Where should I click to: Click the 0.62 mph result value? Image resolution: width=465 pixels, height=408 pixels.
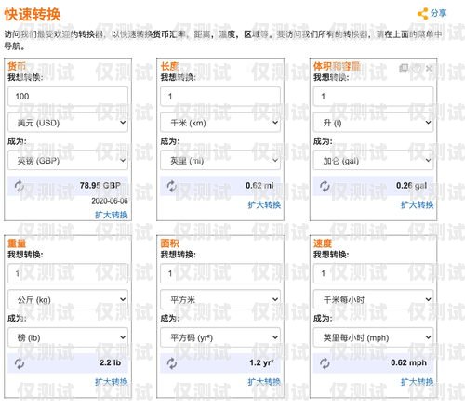(x=408, y=362)
